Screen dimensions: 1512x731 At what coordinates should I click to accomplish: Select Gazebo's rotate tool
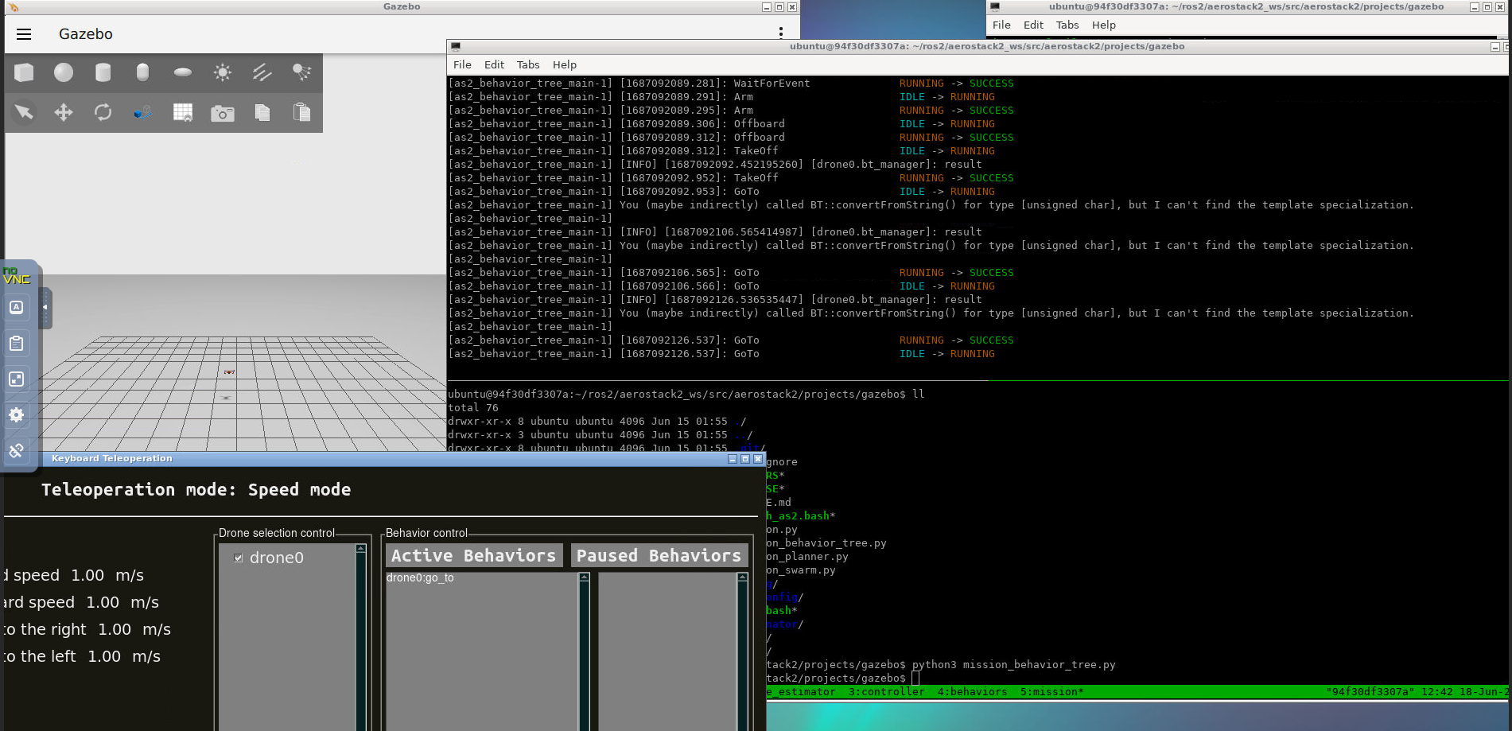click(103, 112)
